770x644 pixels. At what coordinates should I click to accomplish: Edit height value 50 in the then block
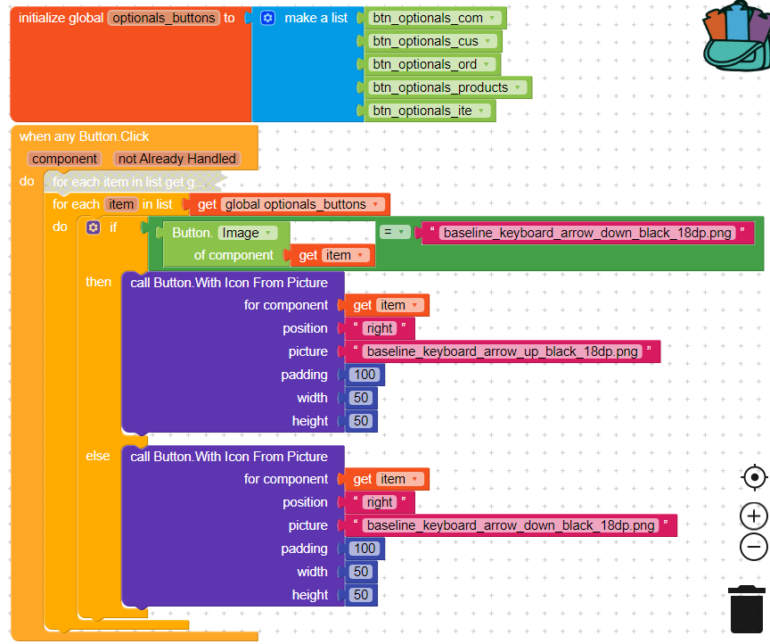click(361, 421)
